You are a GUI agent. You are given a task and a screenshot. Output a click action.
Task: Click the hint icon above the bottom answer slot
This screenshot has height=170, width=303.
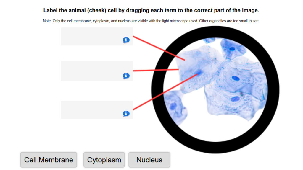coord(126,113)
